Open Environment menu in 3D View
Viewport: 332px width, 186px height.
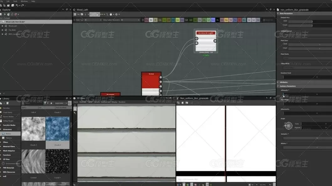pyautogui.click(x=106, y=102)
